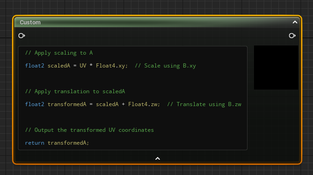Place cursor in '// Apply scaling to A' comment

click(59, 53)
